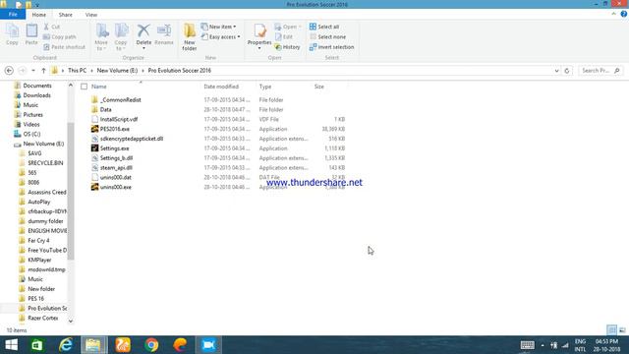Click the Open button in ribbon

pyautogui.click(x=288, y=27)
